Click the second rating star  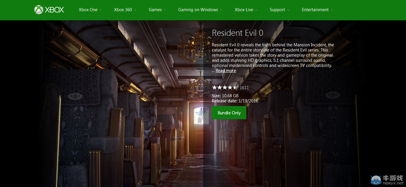tap(219, 87)
